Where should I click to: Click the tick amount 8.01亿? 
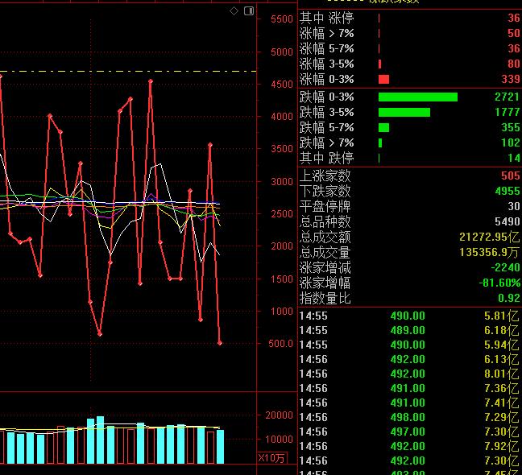point(502,374)
